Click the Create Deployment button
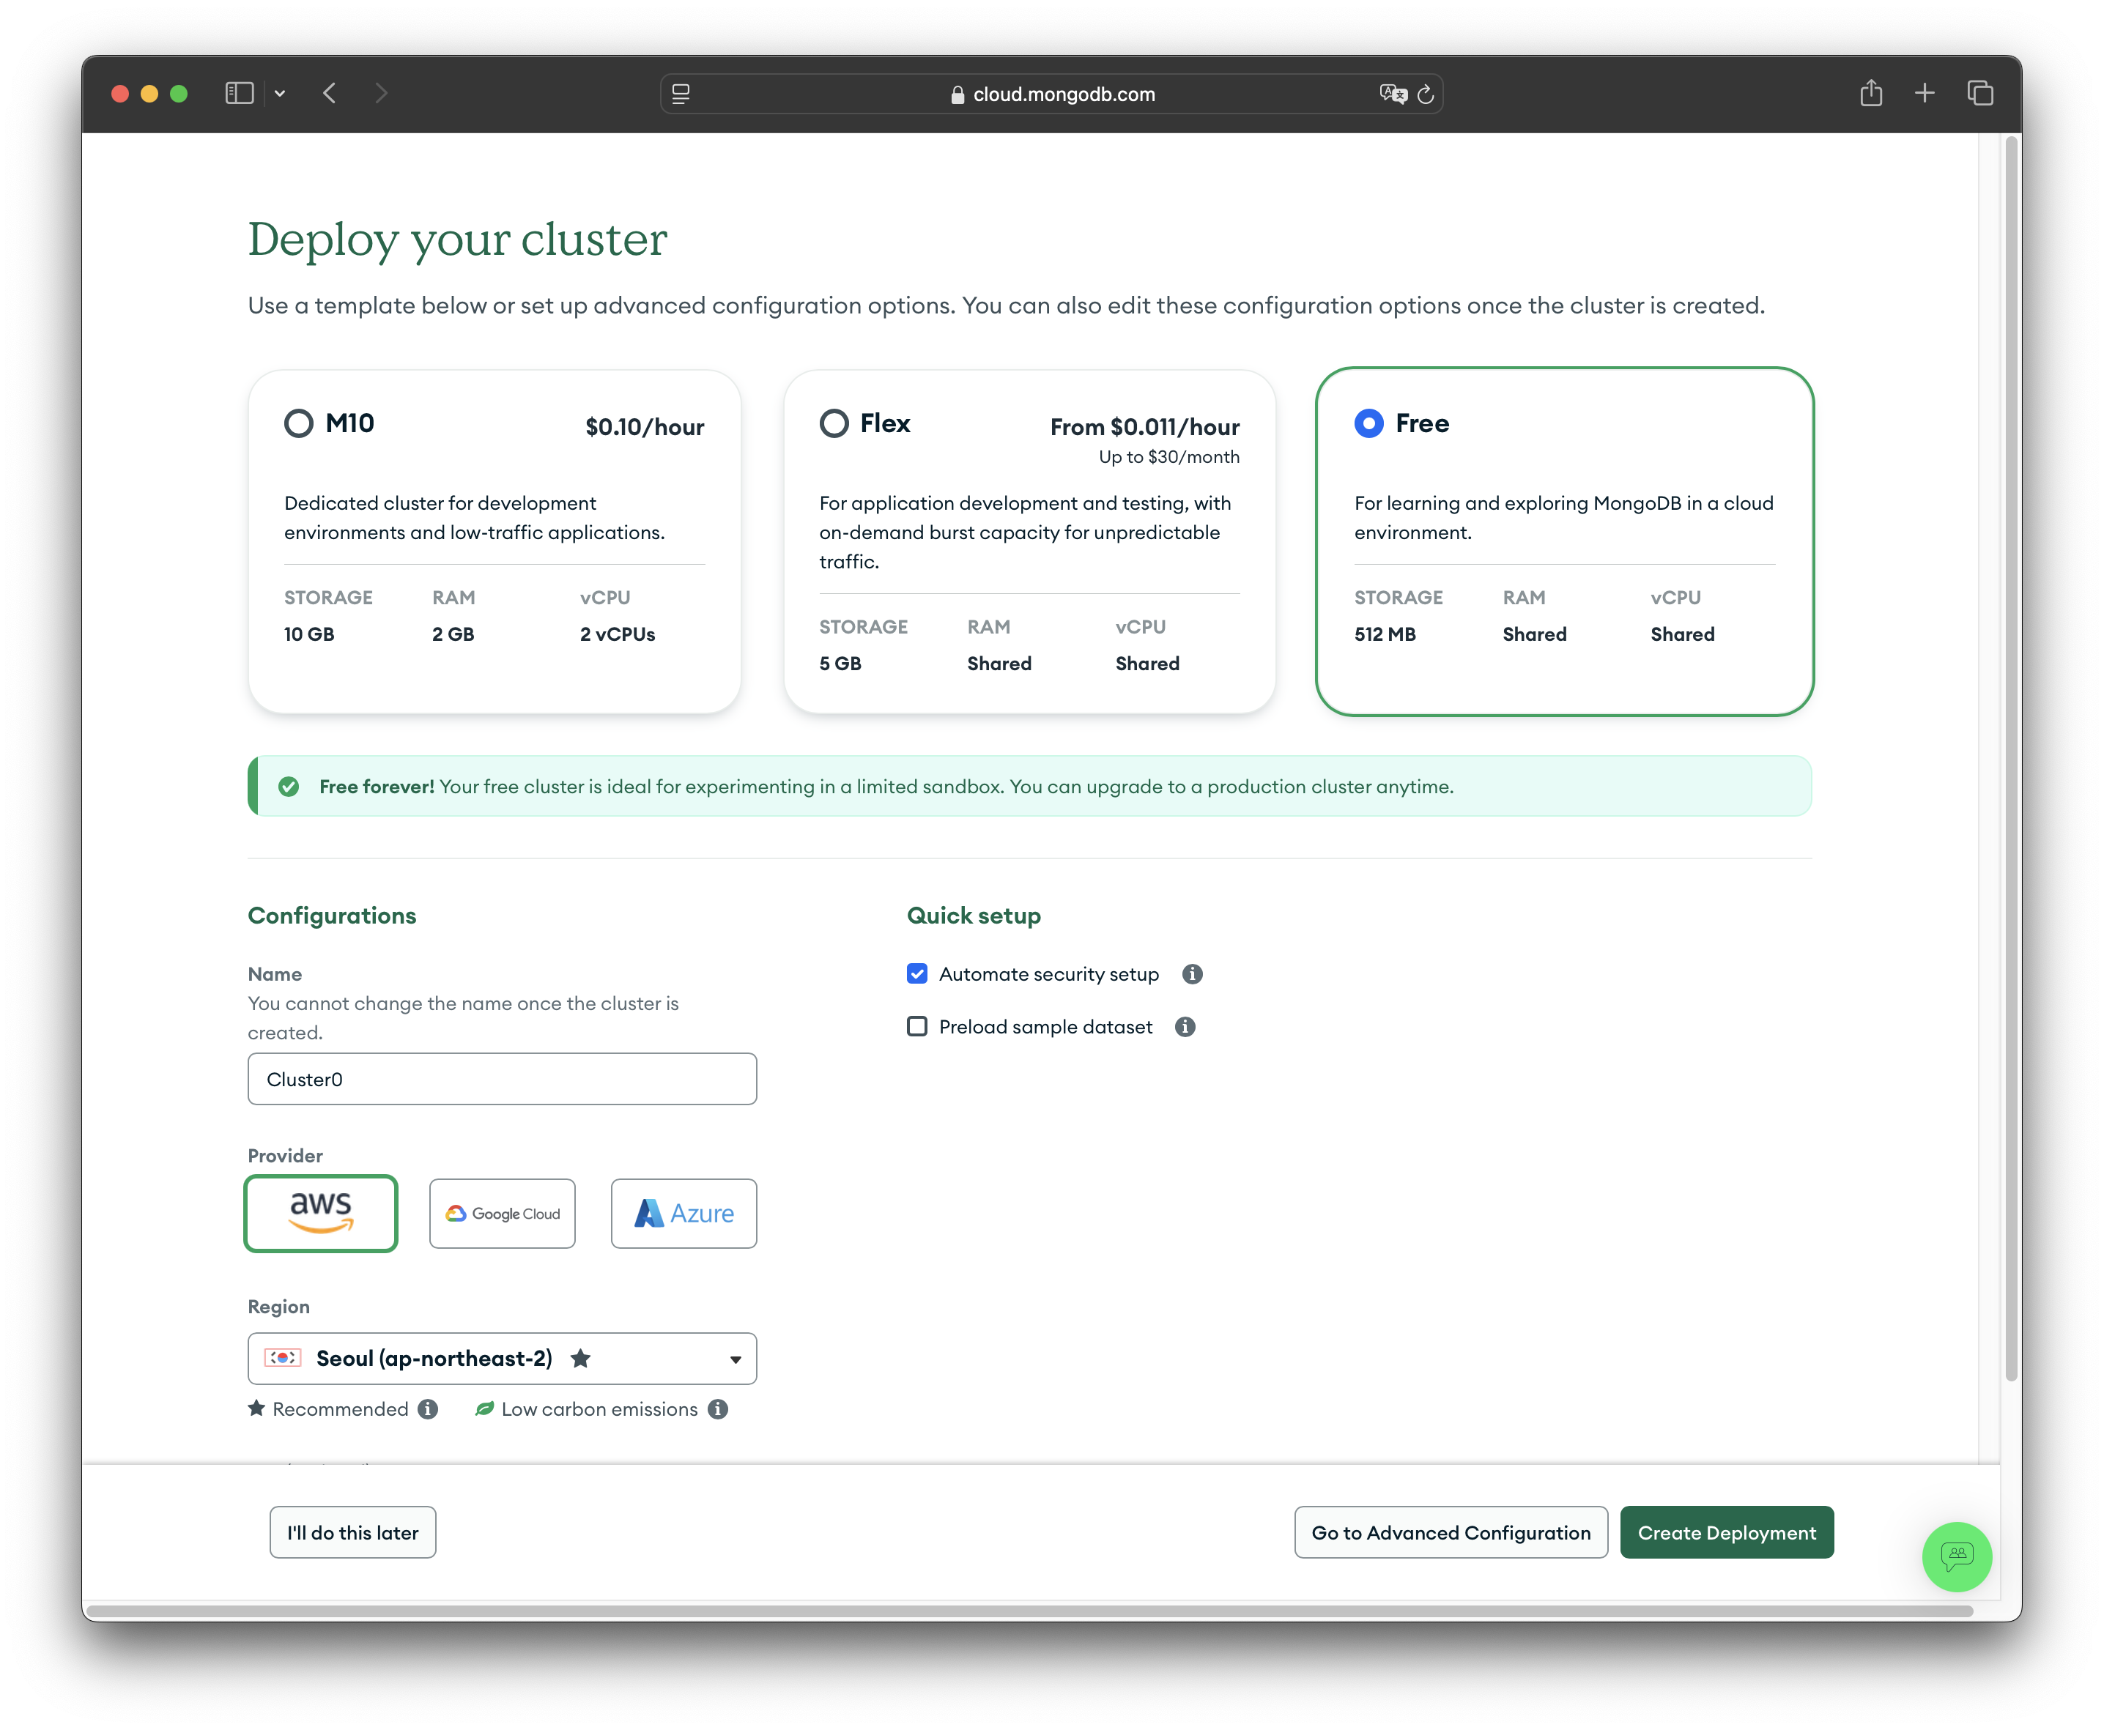The width and height of the screenshot is (2104, 1730). coord(1726,1532)
